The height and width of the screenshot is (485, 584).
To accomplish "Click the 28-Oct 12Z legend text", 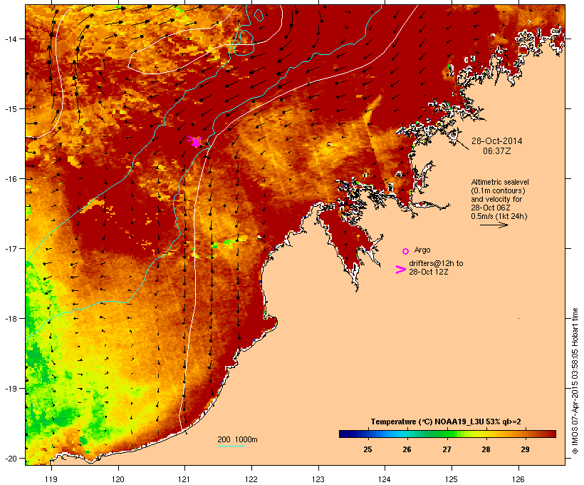I will [x=428, y=272].
